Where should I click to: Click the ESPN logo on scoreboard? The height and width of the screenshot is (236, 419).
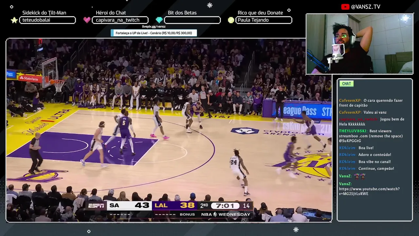coord(96,206)
